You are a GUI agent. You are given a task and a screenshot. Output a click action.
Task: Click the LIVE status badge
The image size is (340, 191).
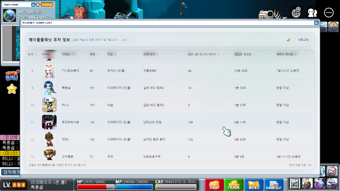pyautogui.click(x=124, y=40)
